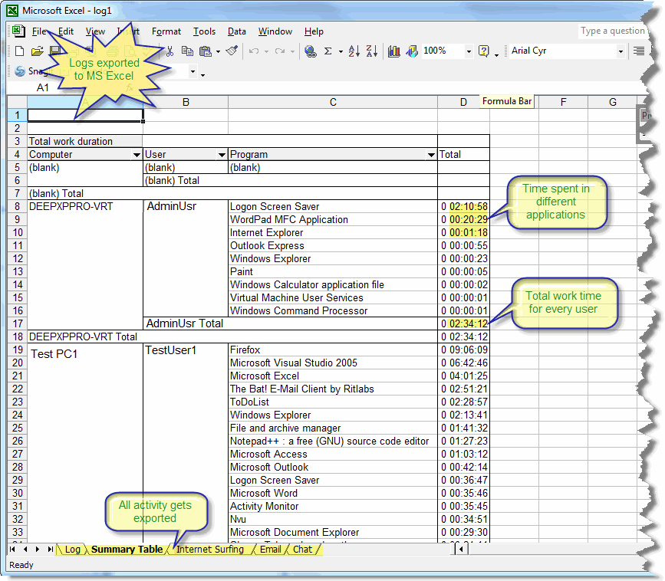Click the Outlook Express cell
This screenshot has width=665, height=581.
click(x=333, y=246)
